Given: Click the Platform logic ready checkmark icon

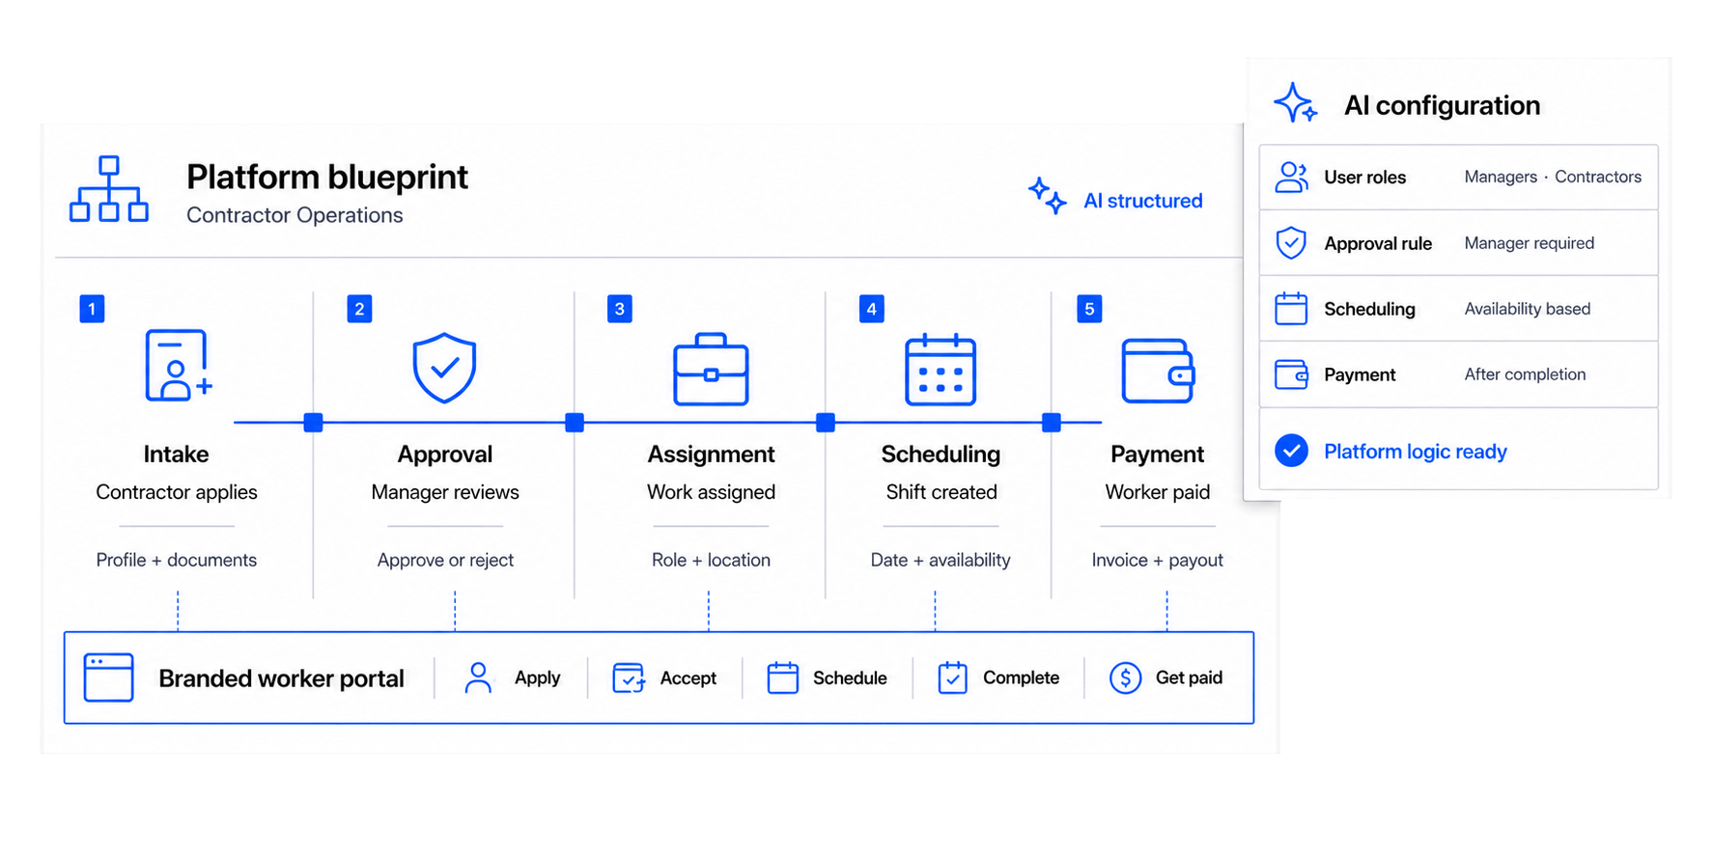Looking at the screenshot, I should pyautogui.click(x=1291, y=451).
